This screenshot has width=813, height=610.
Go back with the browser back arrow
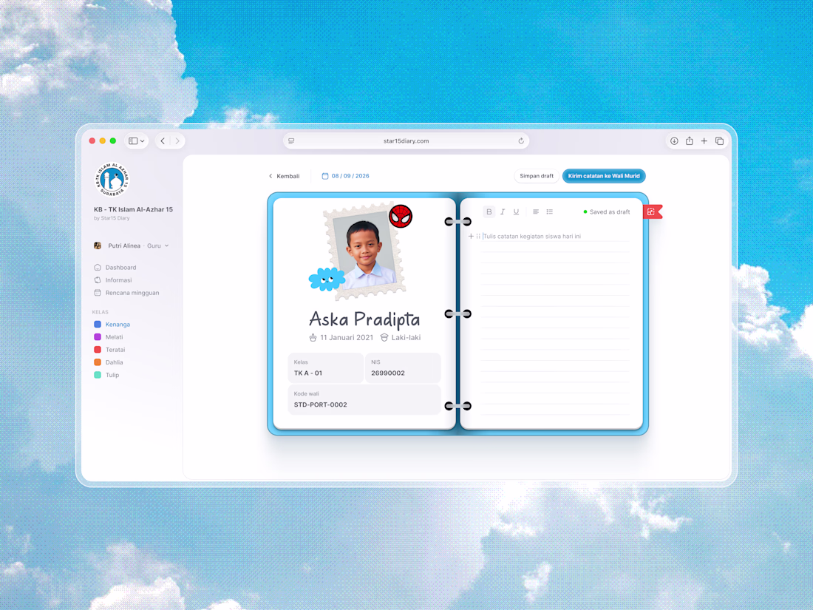point(163,140)
